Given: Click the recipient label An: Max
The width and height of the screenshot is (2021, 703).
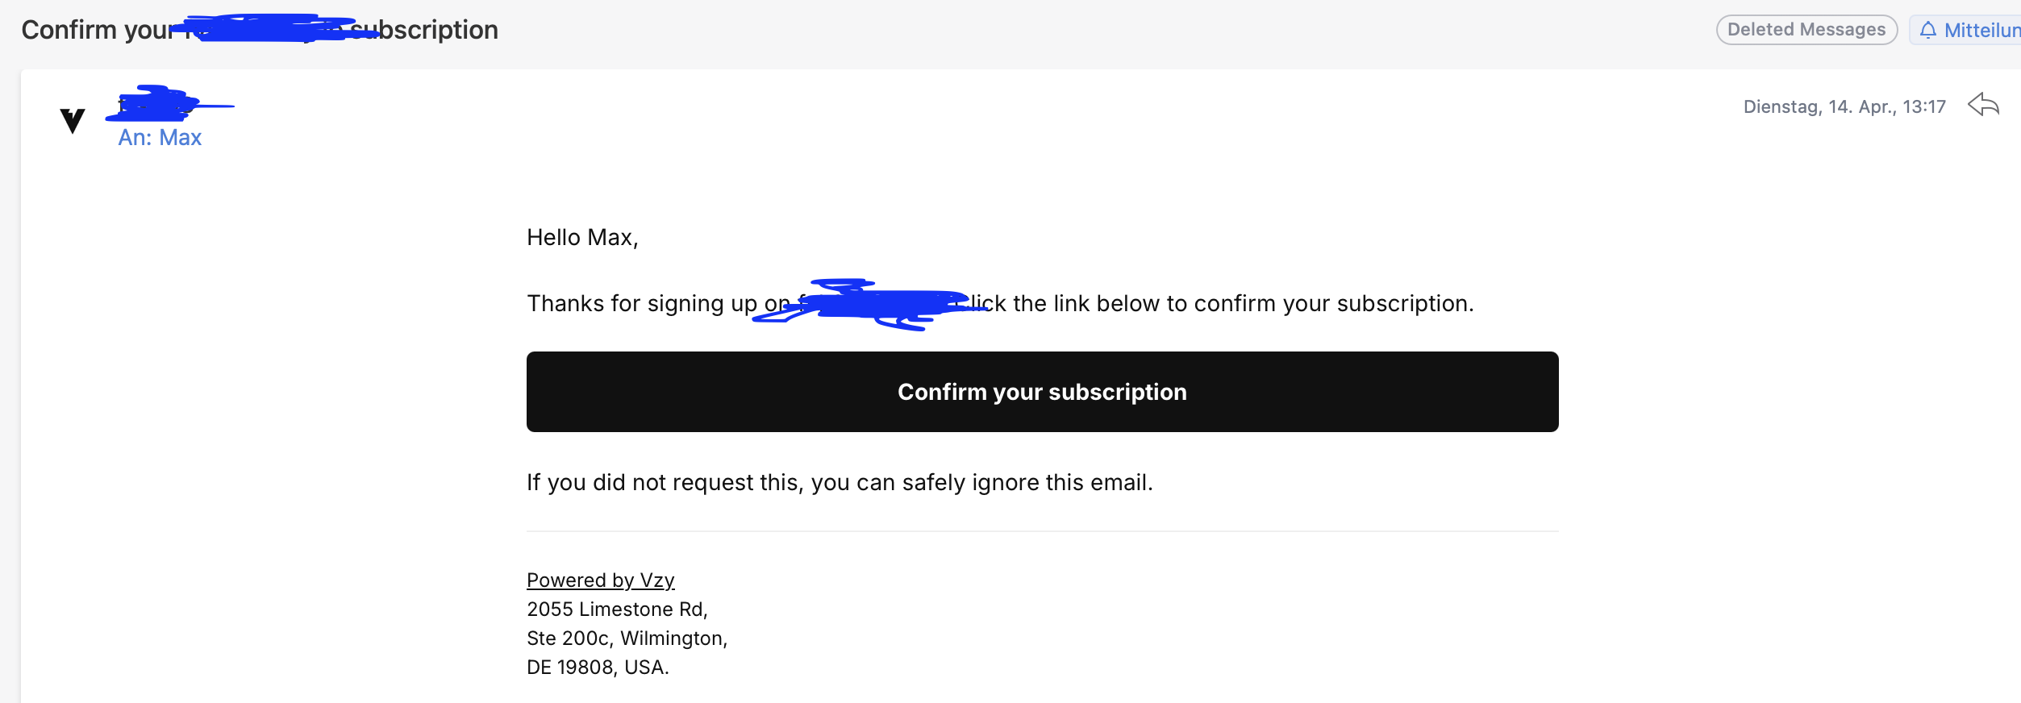Looking at the screenshot, I should click(x=160, y=138).
